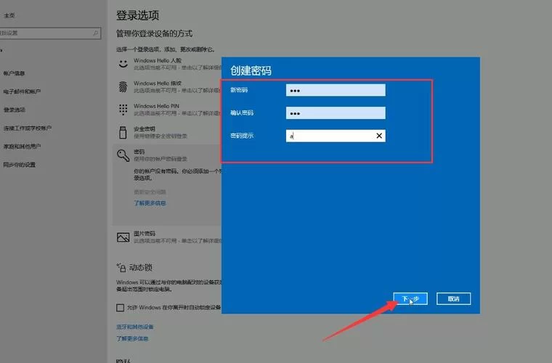This screenshot has height=363, width=552.
Task: Clear the 密码提示 field with the X icon
Action: coord(379,136)
